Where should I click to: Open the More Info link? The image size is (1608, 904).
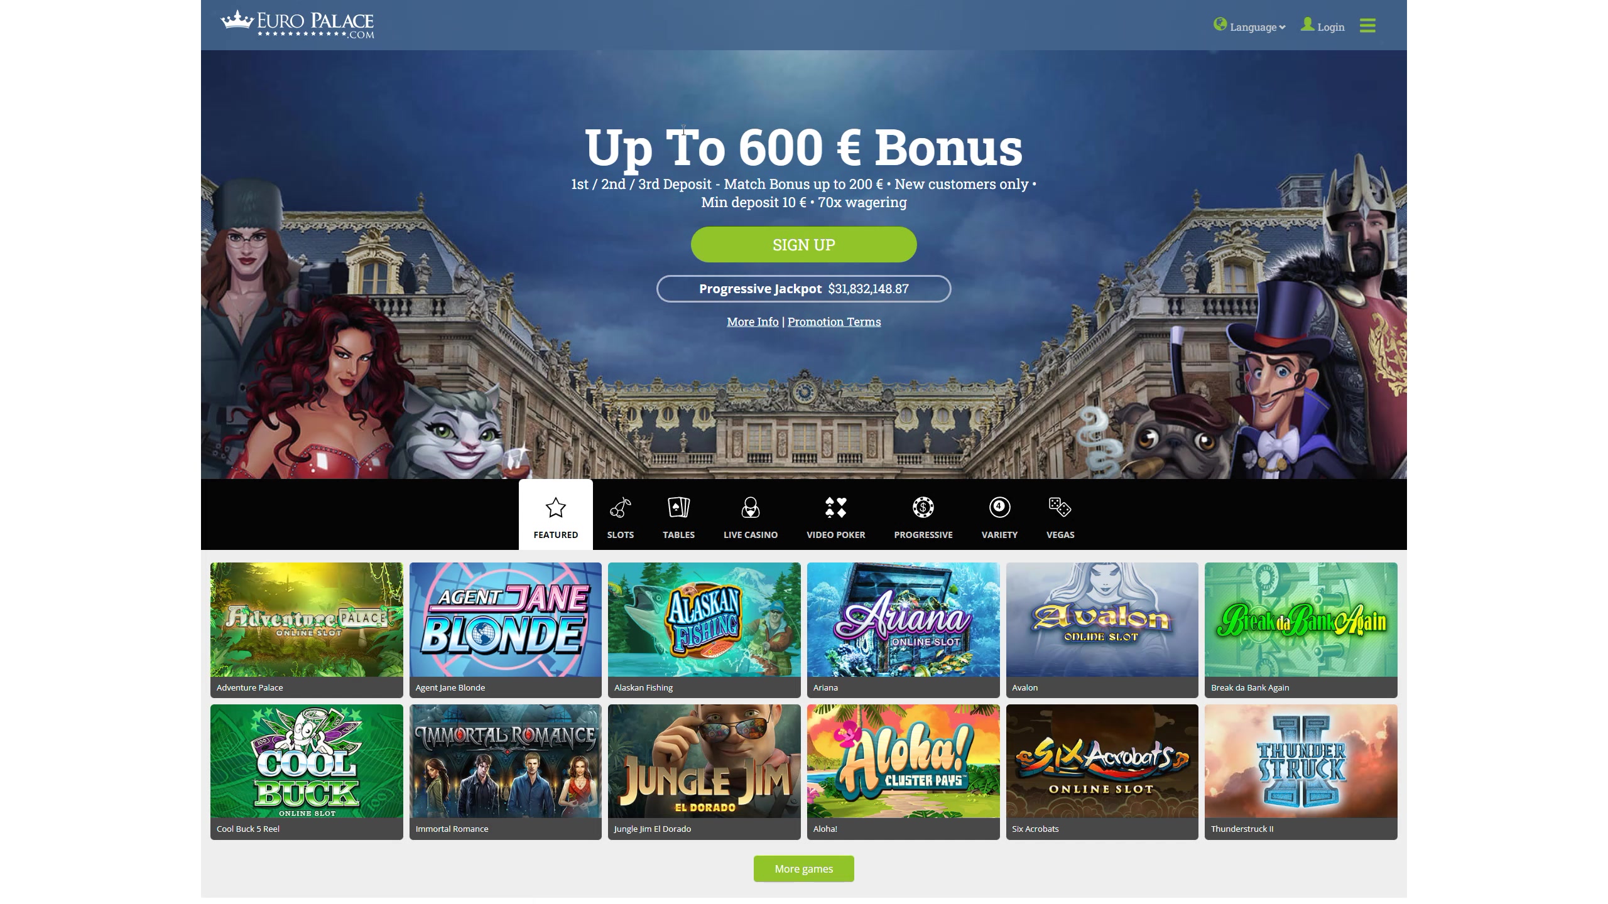pyautogui.click(x=752, y=321)
